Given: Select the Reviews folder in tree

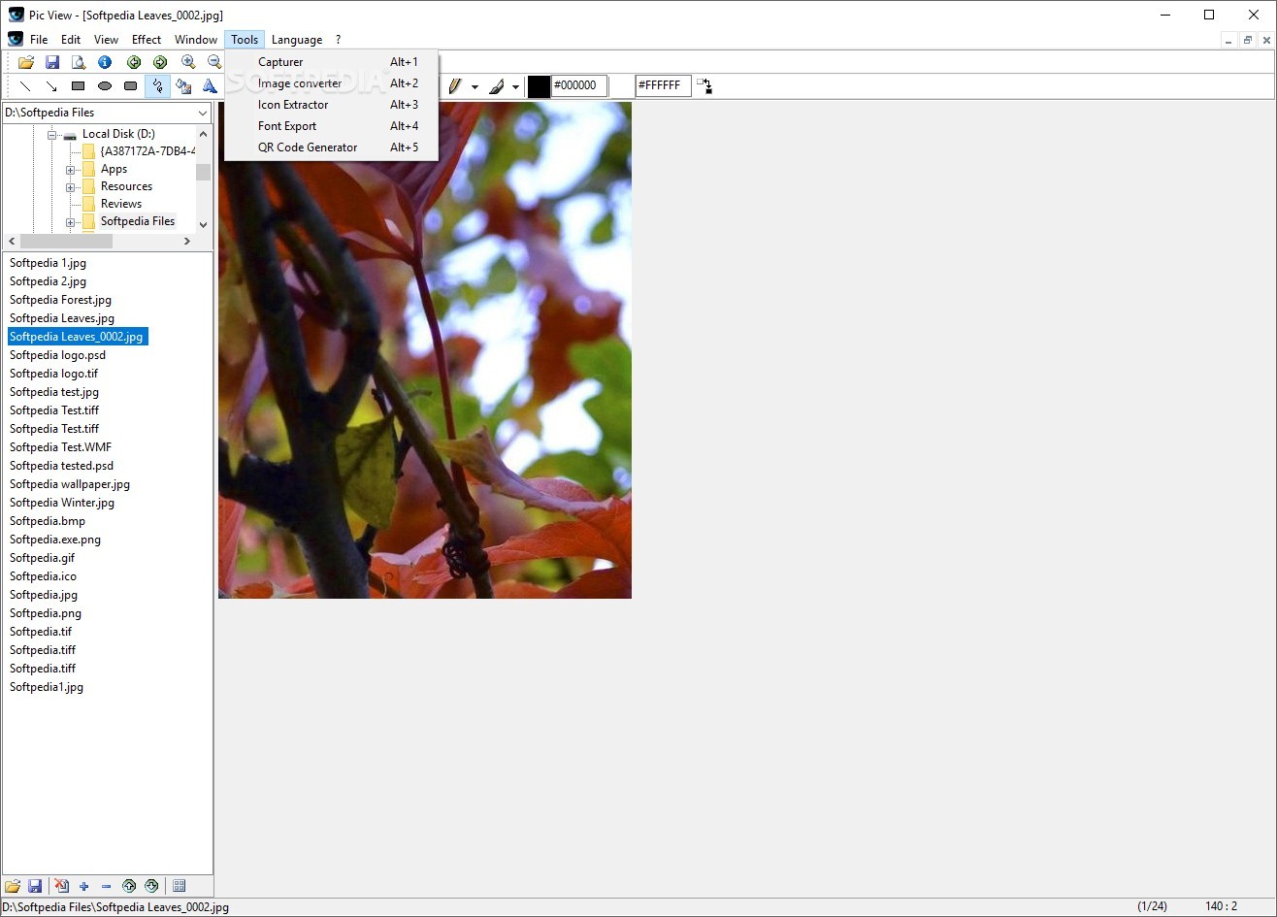Looking at the screenshot, I should [121, 204].
